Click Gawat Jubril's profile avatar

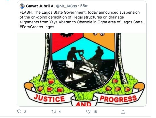[x=22, y=6]
